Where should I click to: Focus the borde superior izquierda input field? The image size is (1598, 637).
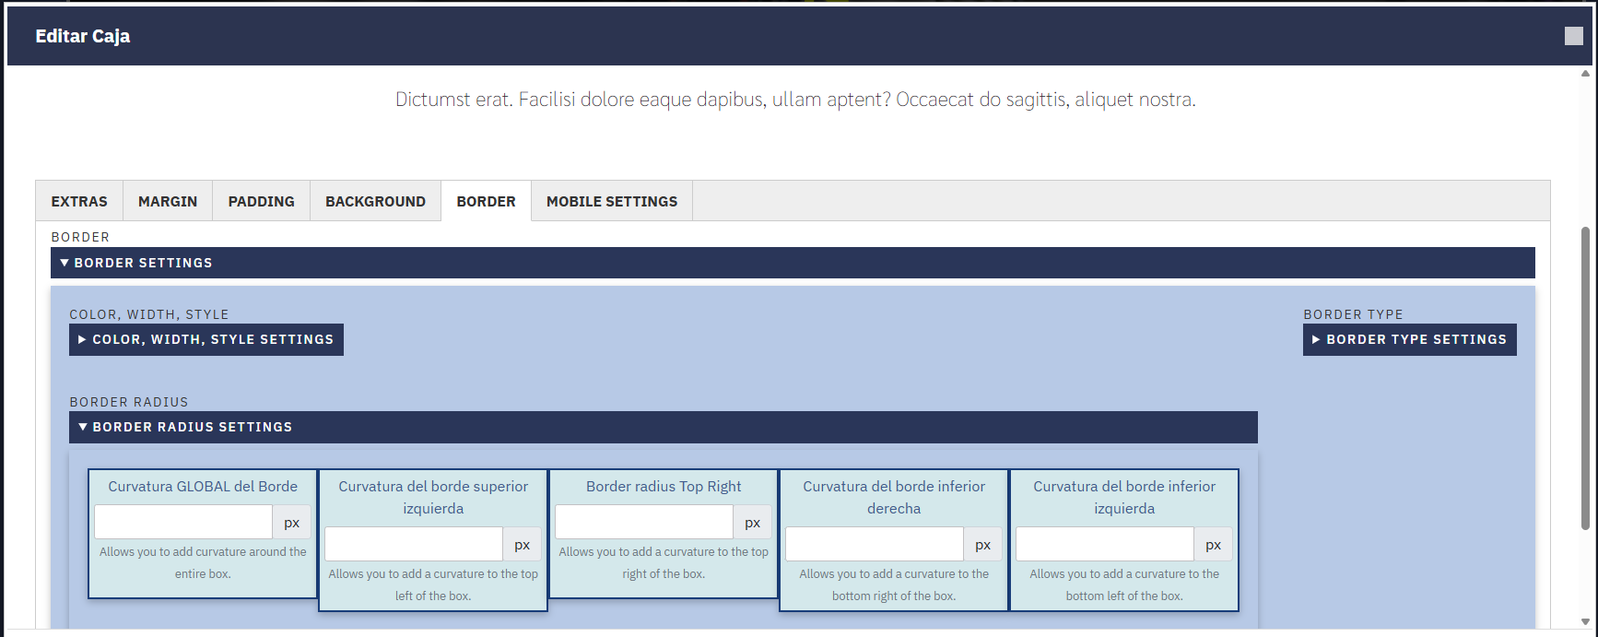coord(414,544)
